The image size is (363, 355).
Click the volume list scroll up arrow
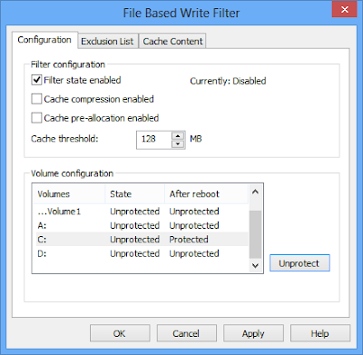[255, 192]
